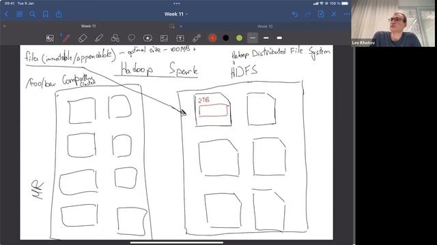
Task: Select the Lasso selection tool
Action: 131,38
